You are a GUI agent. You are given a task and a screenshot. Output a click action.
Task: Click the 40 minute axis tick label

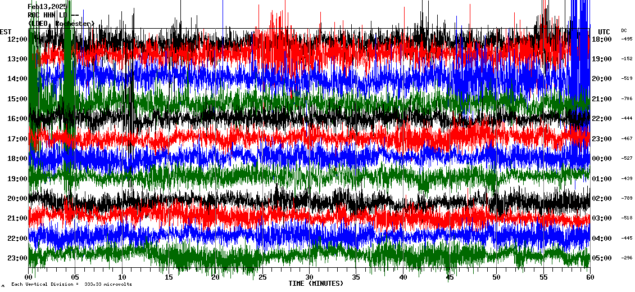(403, 277)
